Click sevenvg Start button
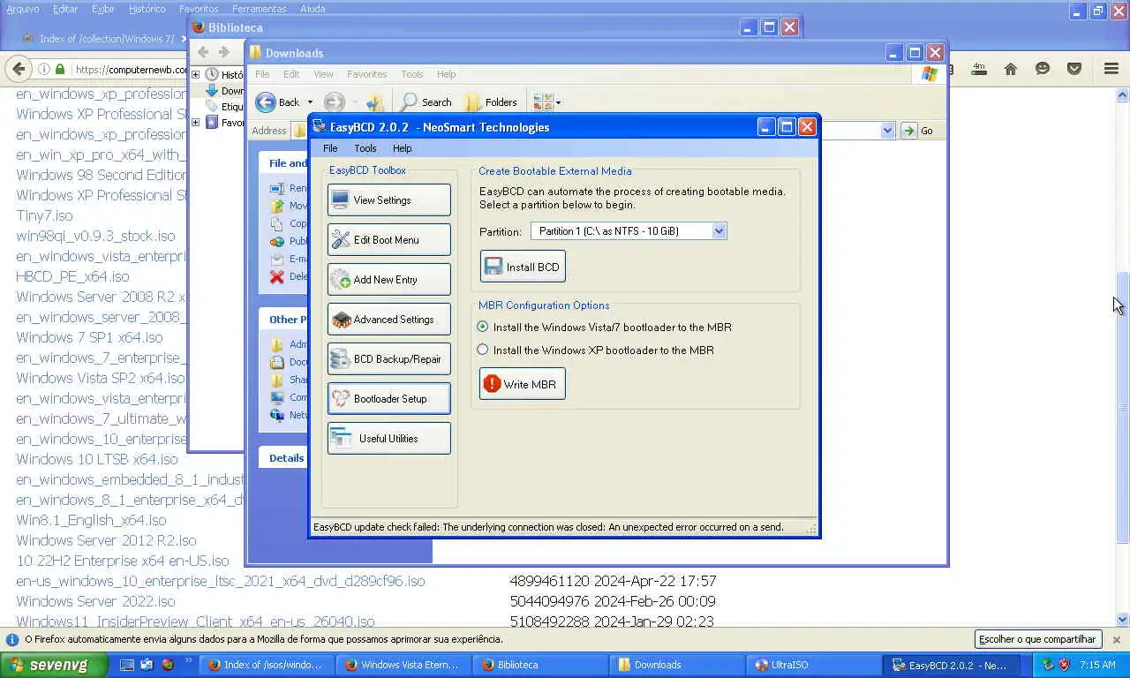 pyautogui.click(x=53, y=665)
